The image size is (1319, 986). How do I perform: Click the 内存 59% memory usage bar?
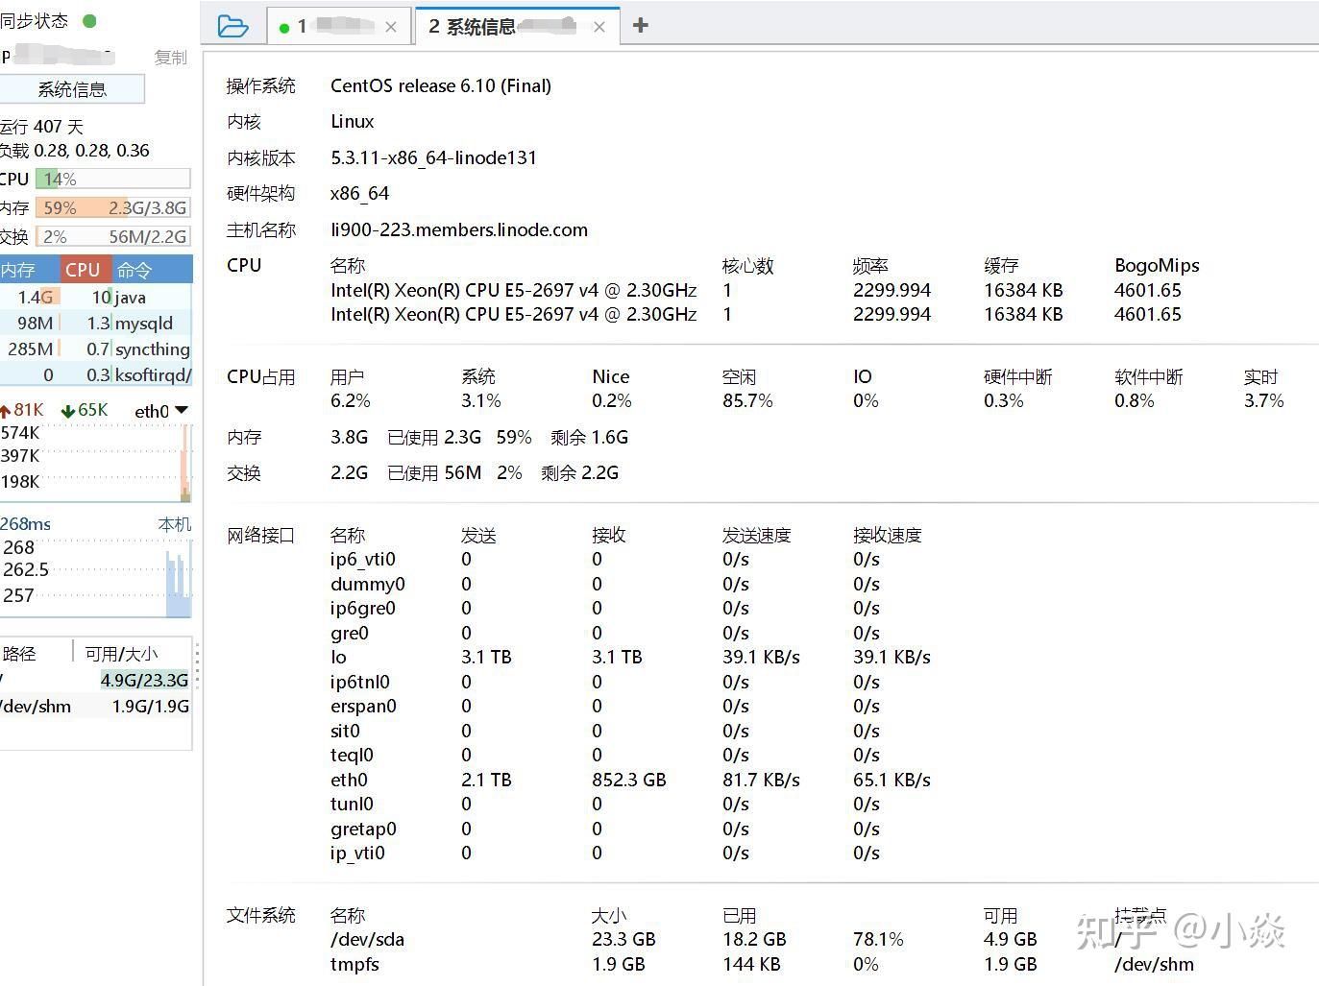pos(112,206)
